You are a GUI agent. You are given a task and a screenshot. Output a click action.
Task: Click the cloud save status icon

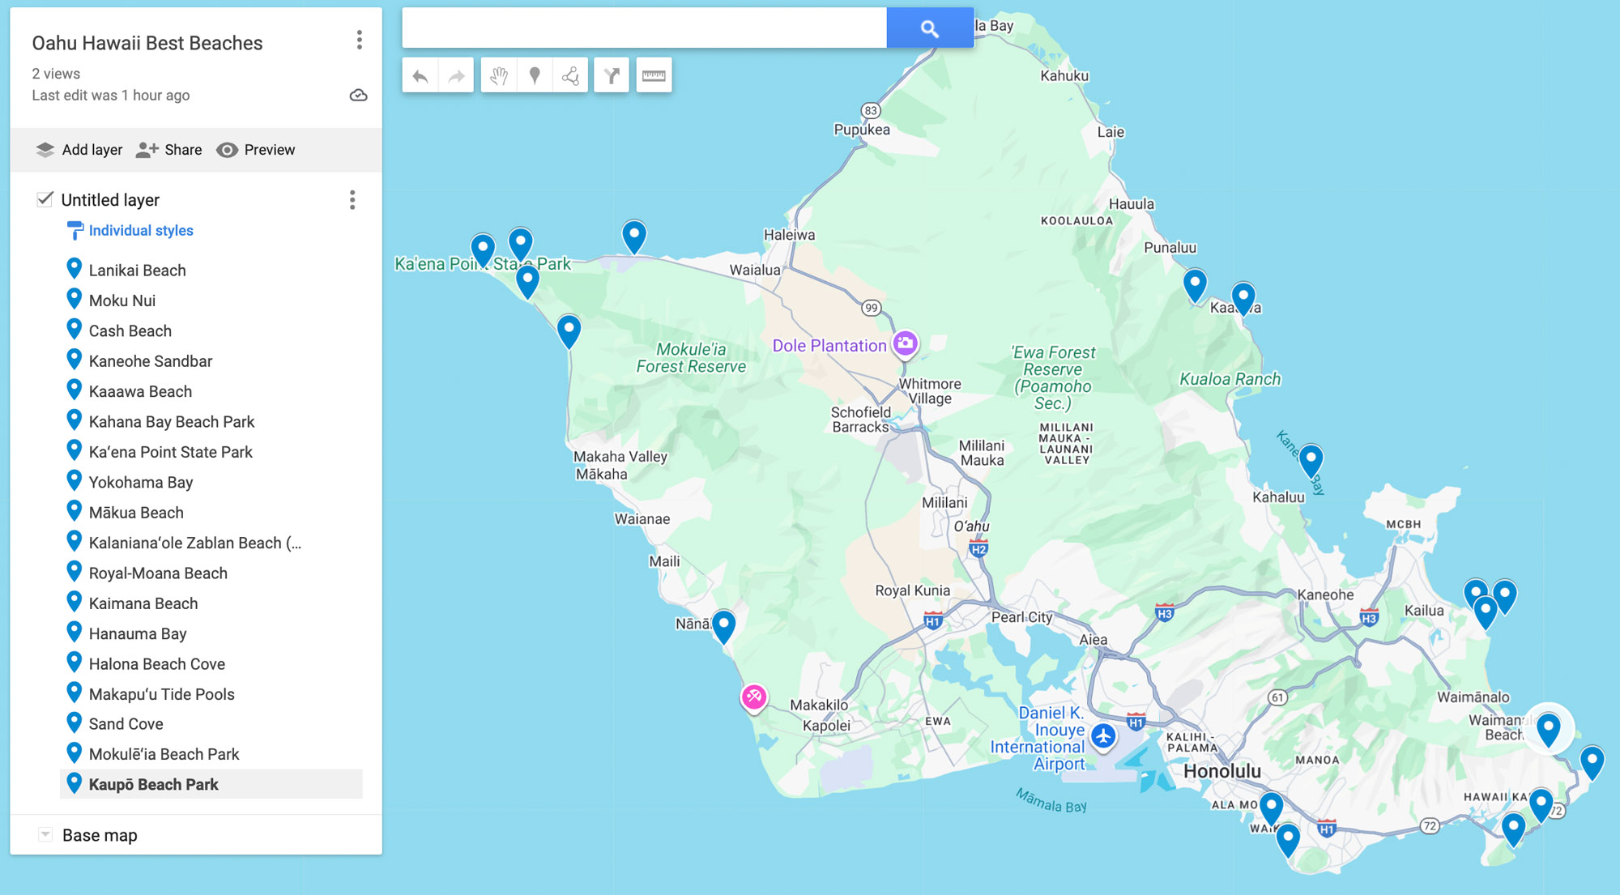pos(358,96)
